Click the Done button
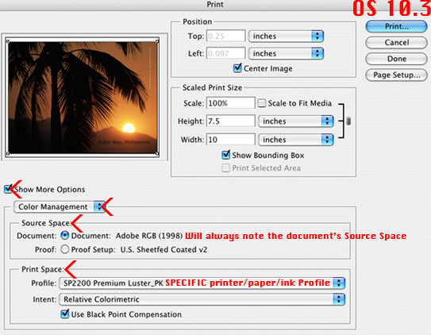Viewport: 431px width, 335px height. pos(396,59)
